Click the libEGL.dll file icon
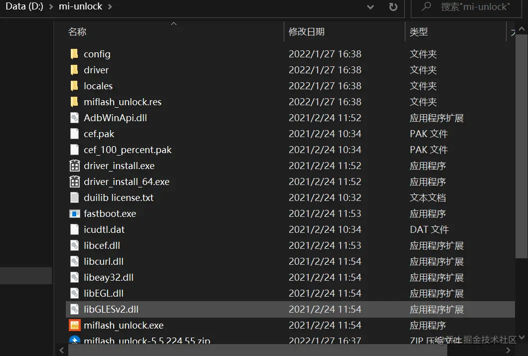528x356 pixels. [74, 293]
